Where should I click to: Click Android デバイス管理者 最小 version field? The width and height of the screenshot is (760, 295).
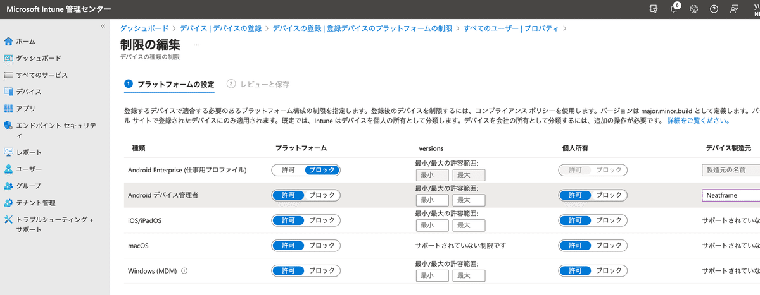click(x=432, y=200)
